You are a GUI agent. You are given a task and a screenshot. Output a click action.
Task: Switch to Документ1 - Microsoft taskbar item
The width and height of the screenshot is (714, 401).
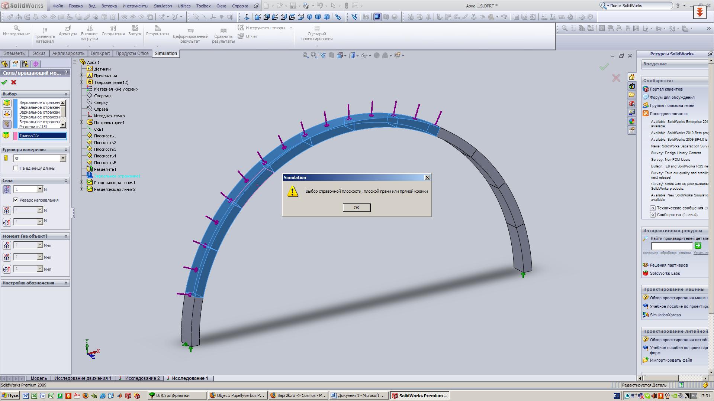(359, 396)
